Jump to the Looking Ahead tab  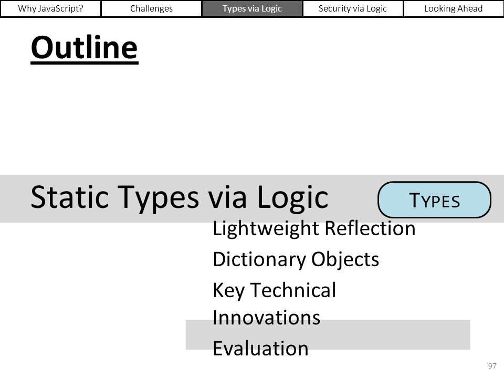[x=453, y=8]
